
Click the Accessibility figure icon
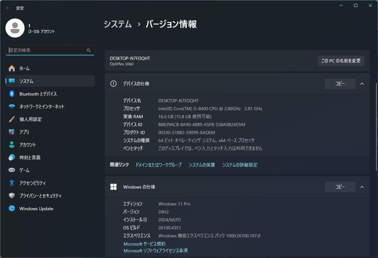tap(12, 183)
